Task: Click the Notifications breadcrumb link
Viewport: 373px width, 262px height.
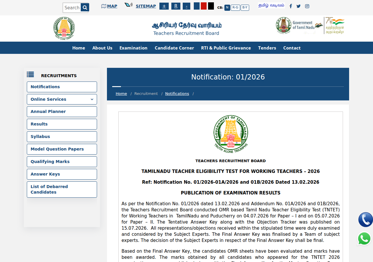Action: pos(177,93)
